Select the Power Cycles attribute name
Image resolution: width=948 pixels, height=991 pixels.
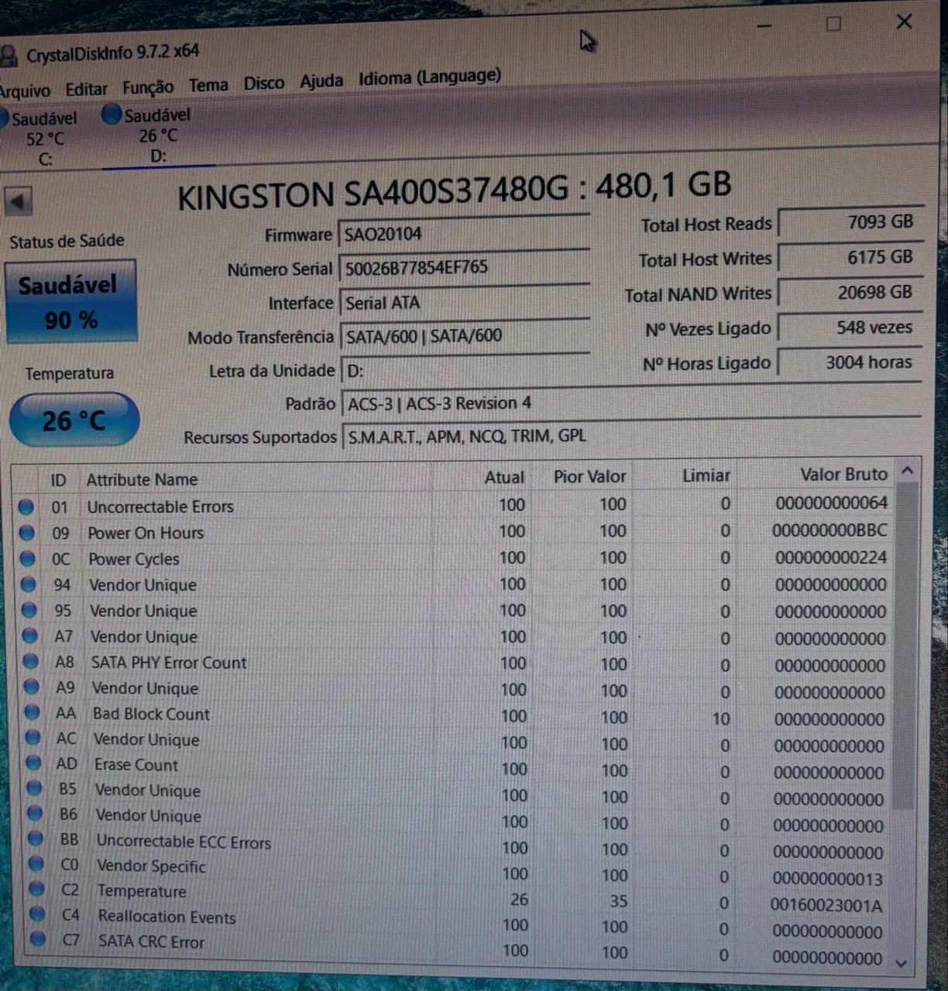coord(134,559)
